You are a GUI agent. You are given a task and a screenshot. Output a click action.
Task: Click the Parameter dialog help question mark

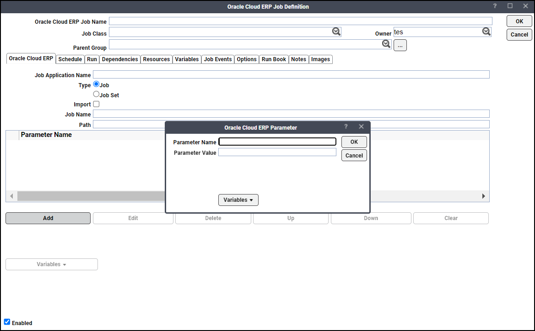[346, 126]
